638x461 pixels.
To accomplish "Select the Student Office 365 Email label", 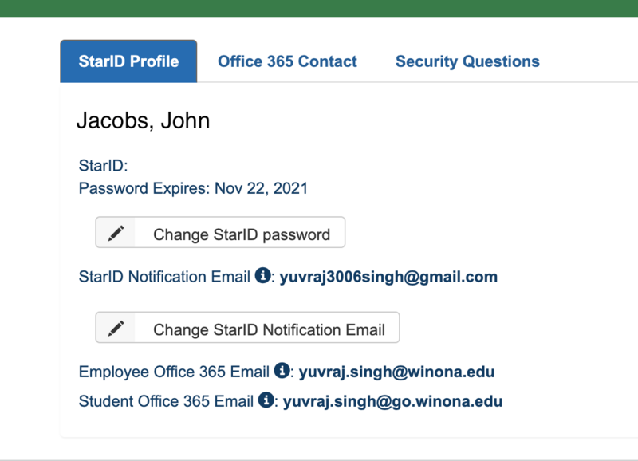I will 167,401.
